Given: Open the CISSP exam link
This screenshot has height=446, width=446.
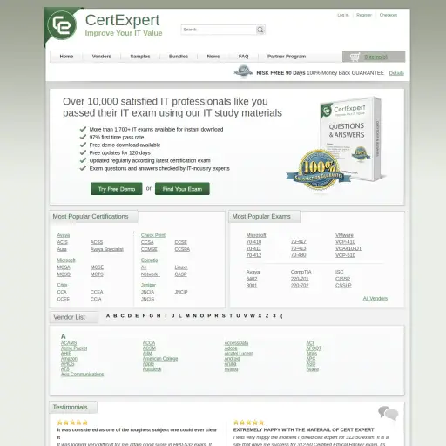Looking at the screenshot, I should coord(342,279).
